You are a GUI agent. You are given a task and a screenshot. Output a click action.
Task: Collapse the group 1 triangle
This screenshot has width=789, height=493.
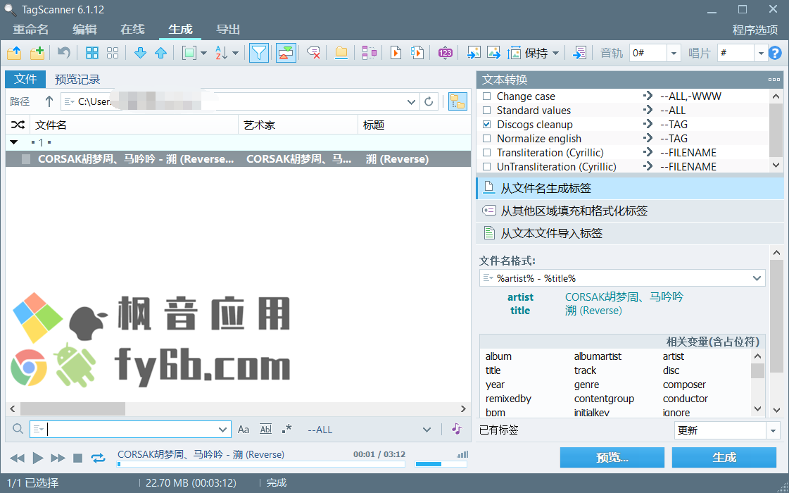[x=13, y=142]
